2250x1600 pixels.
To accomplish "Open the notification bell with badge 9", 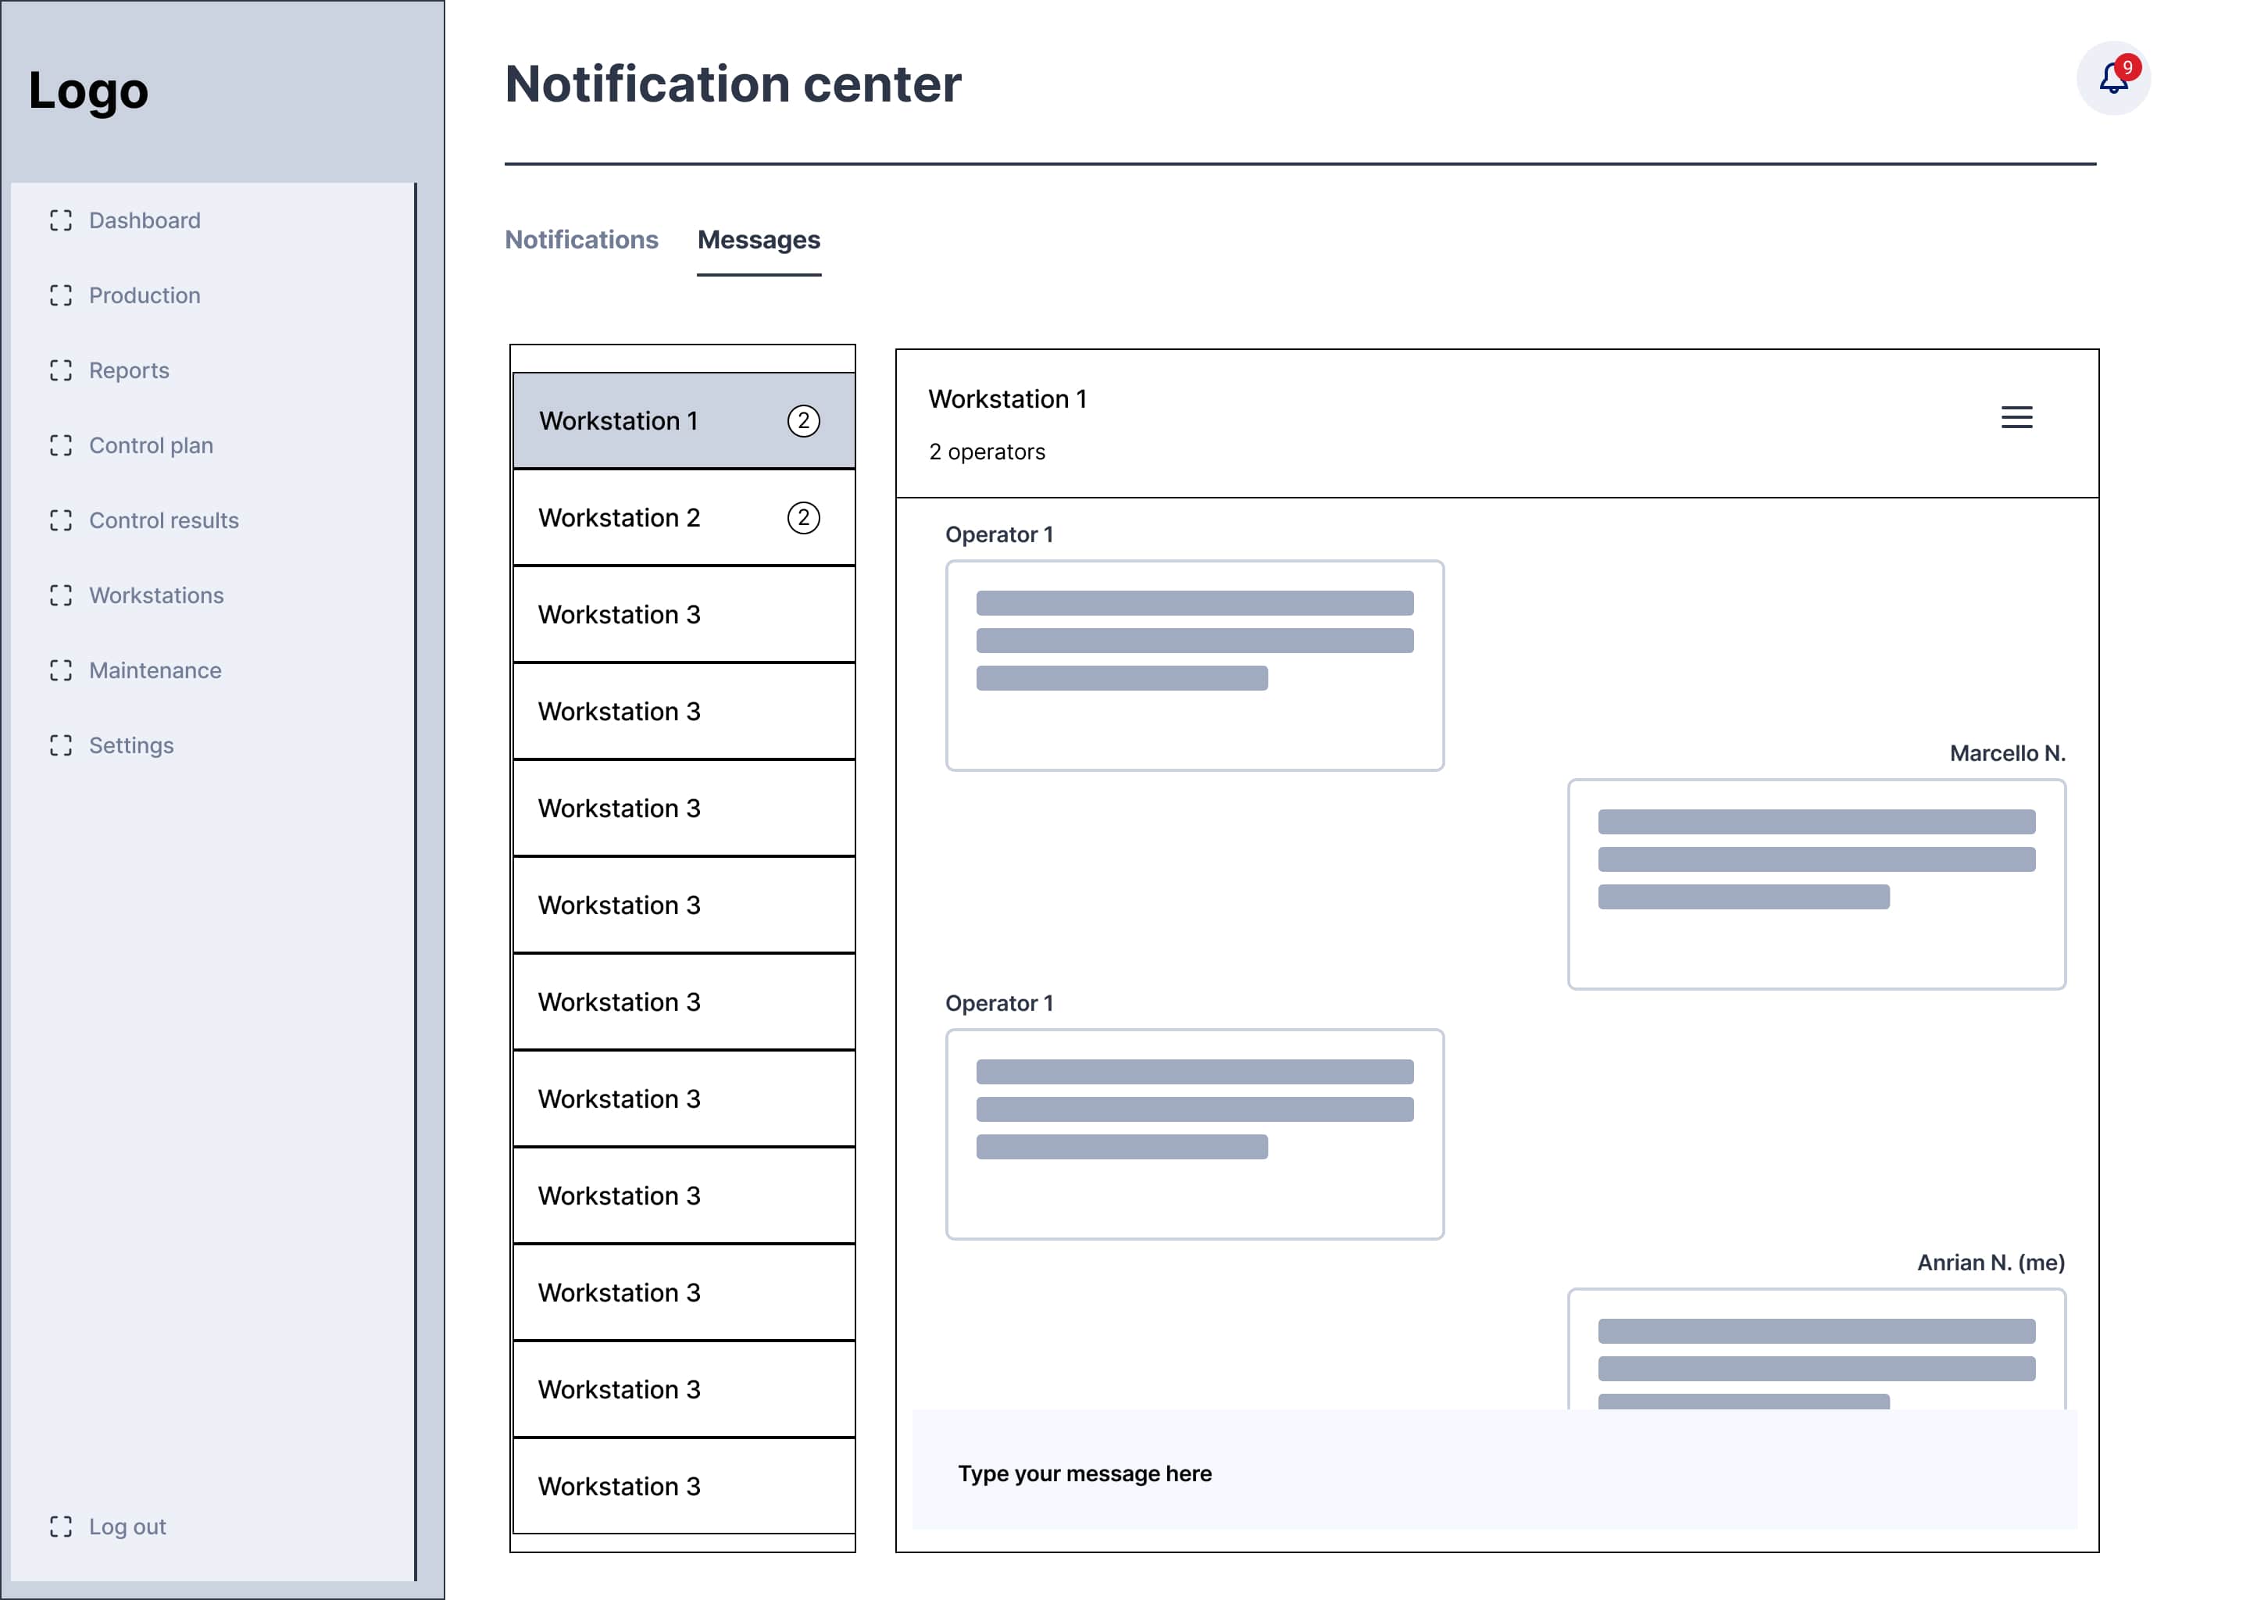I will click(2114, 80).
